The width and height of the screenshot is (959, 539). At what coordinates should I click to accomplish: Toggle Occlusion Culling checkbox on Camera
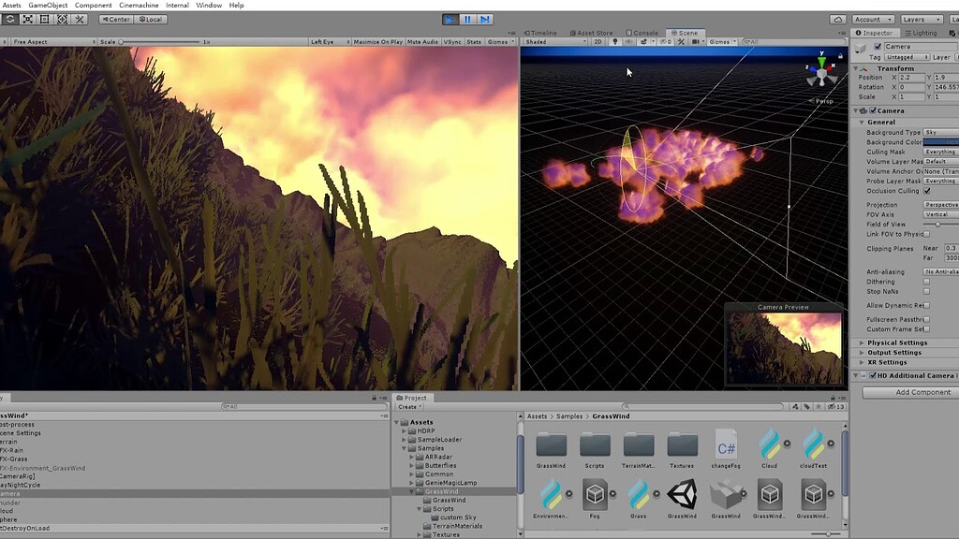tap(926, 191)
